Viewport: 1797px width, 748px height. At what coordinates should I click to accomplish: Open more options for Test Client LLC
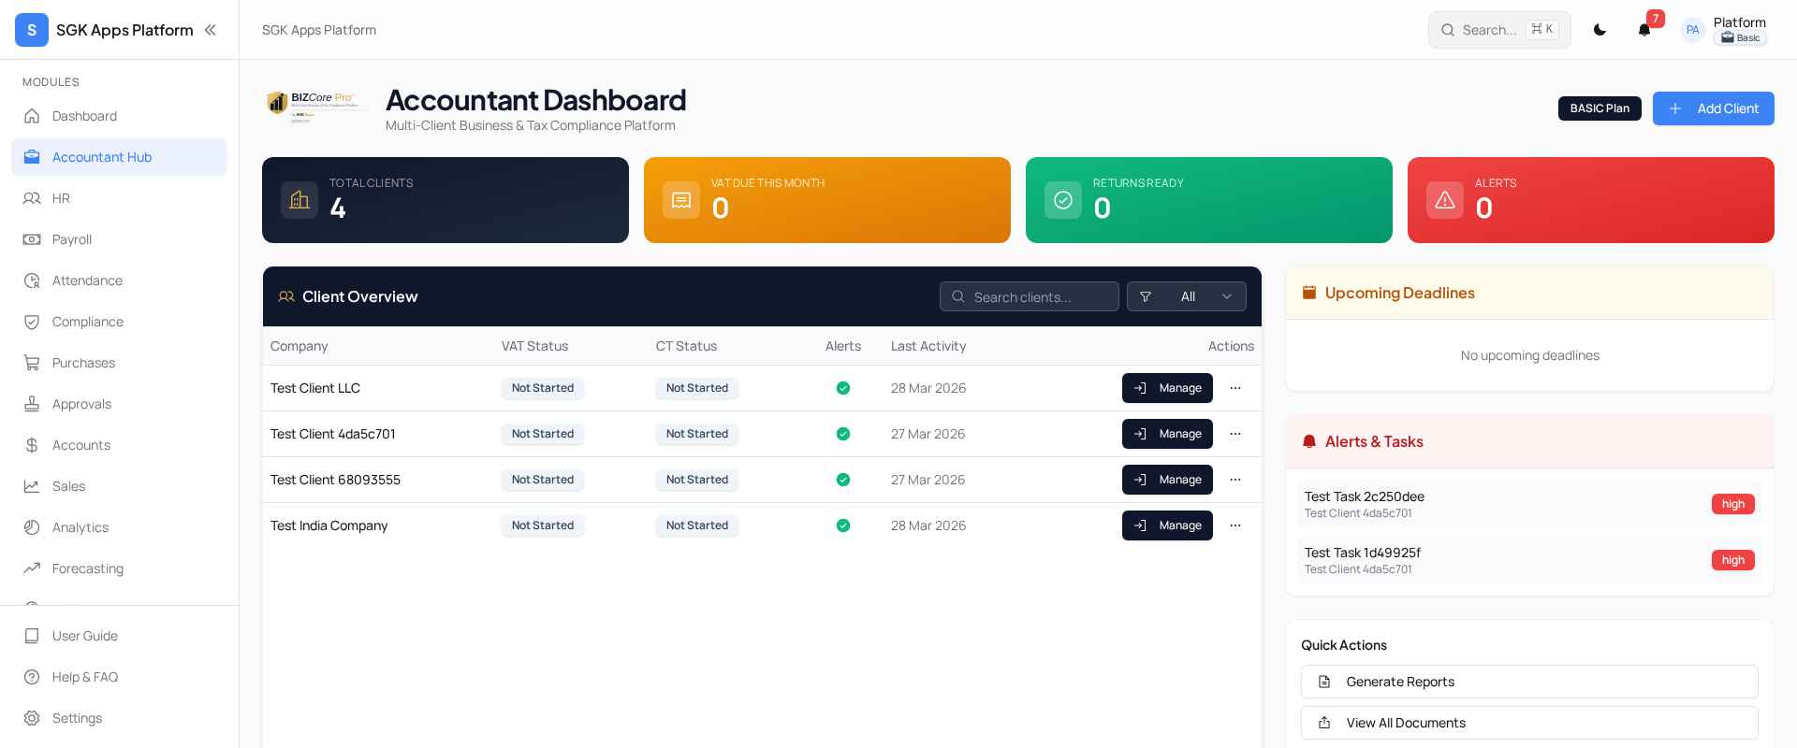click(1235, 388)
